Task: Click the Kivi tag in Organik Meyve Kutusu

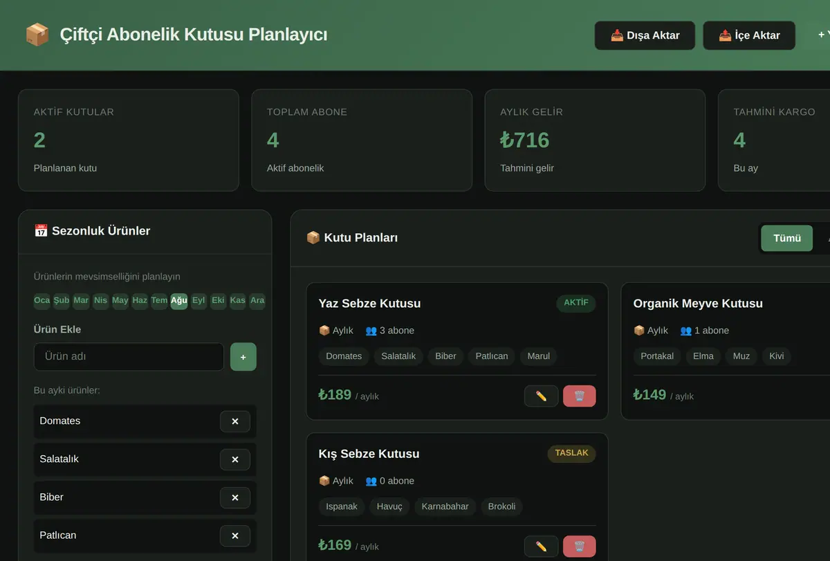Action: tap(777, 356)
